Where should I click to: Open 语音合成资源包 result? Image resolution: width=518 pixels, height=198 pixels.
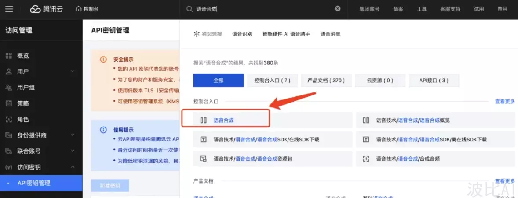tap(253, 159)
